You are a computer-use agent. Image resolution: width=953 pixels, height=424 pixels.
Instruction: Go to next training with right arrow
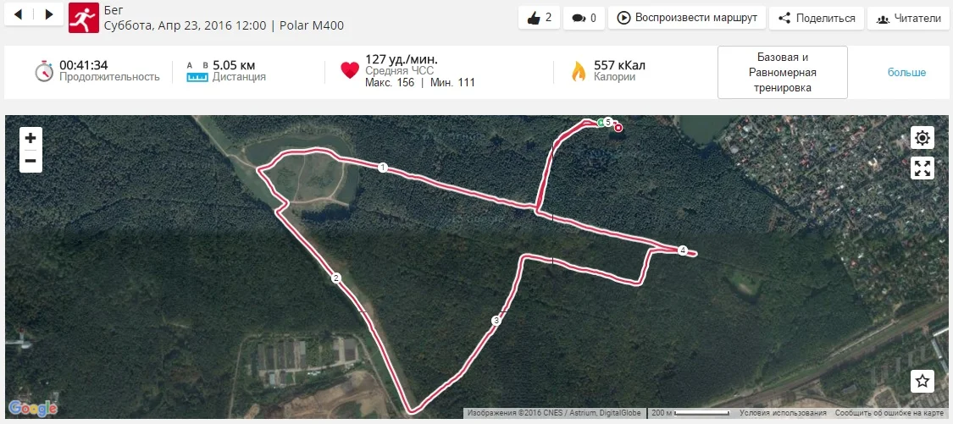pos(49,14)
